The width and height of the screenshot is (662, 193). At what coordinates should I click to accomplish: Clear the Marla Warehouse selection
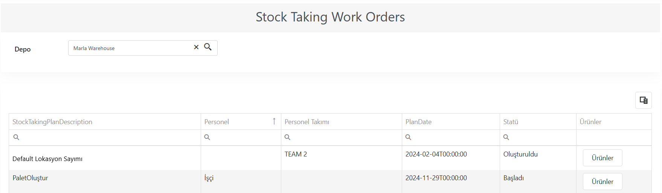click(x=196, y=47)
